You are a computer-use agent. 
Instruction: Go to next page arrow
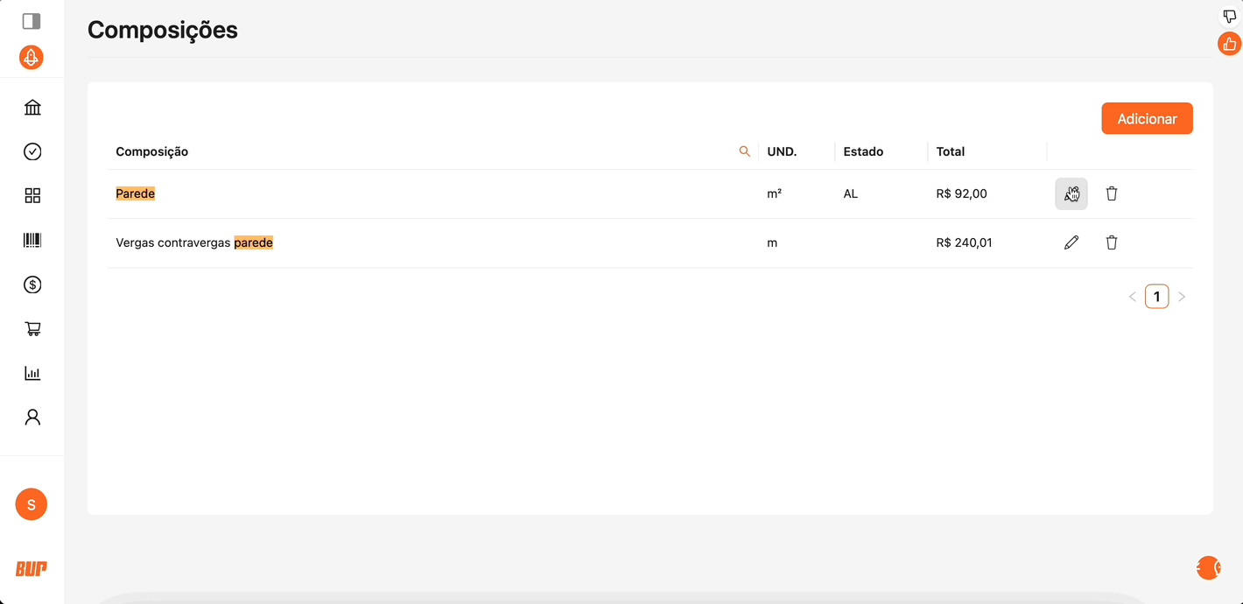pos(1182,297)
